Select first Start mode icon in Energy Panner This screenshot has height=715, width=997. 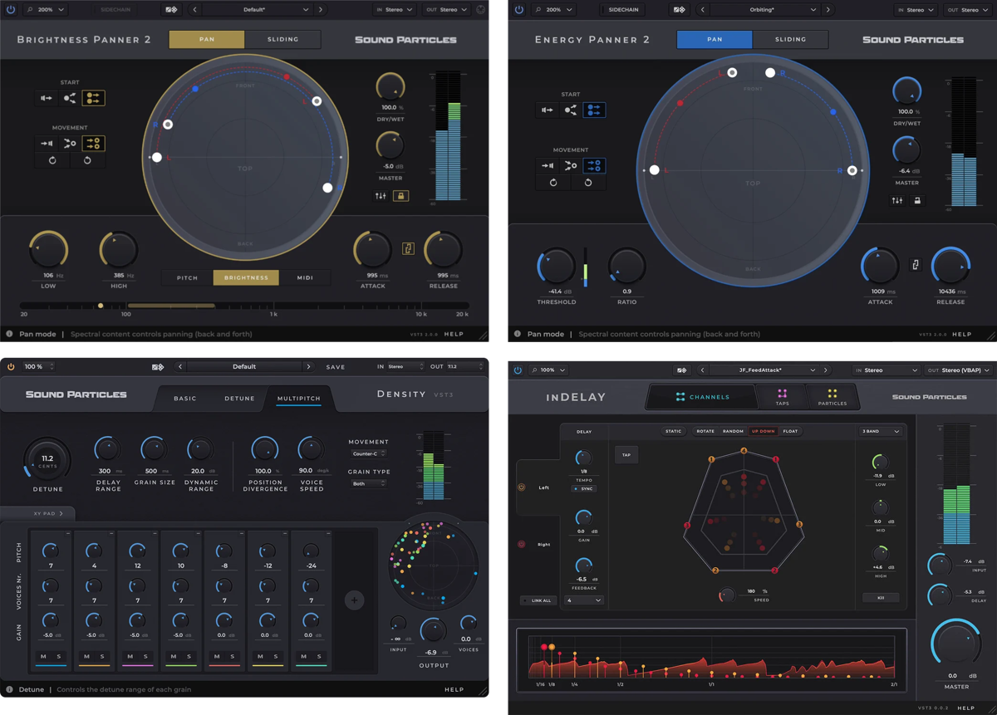(548, 110)
